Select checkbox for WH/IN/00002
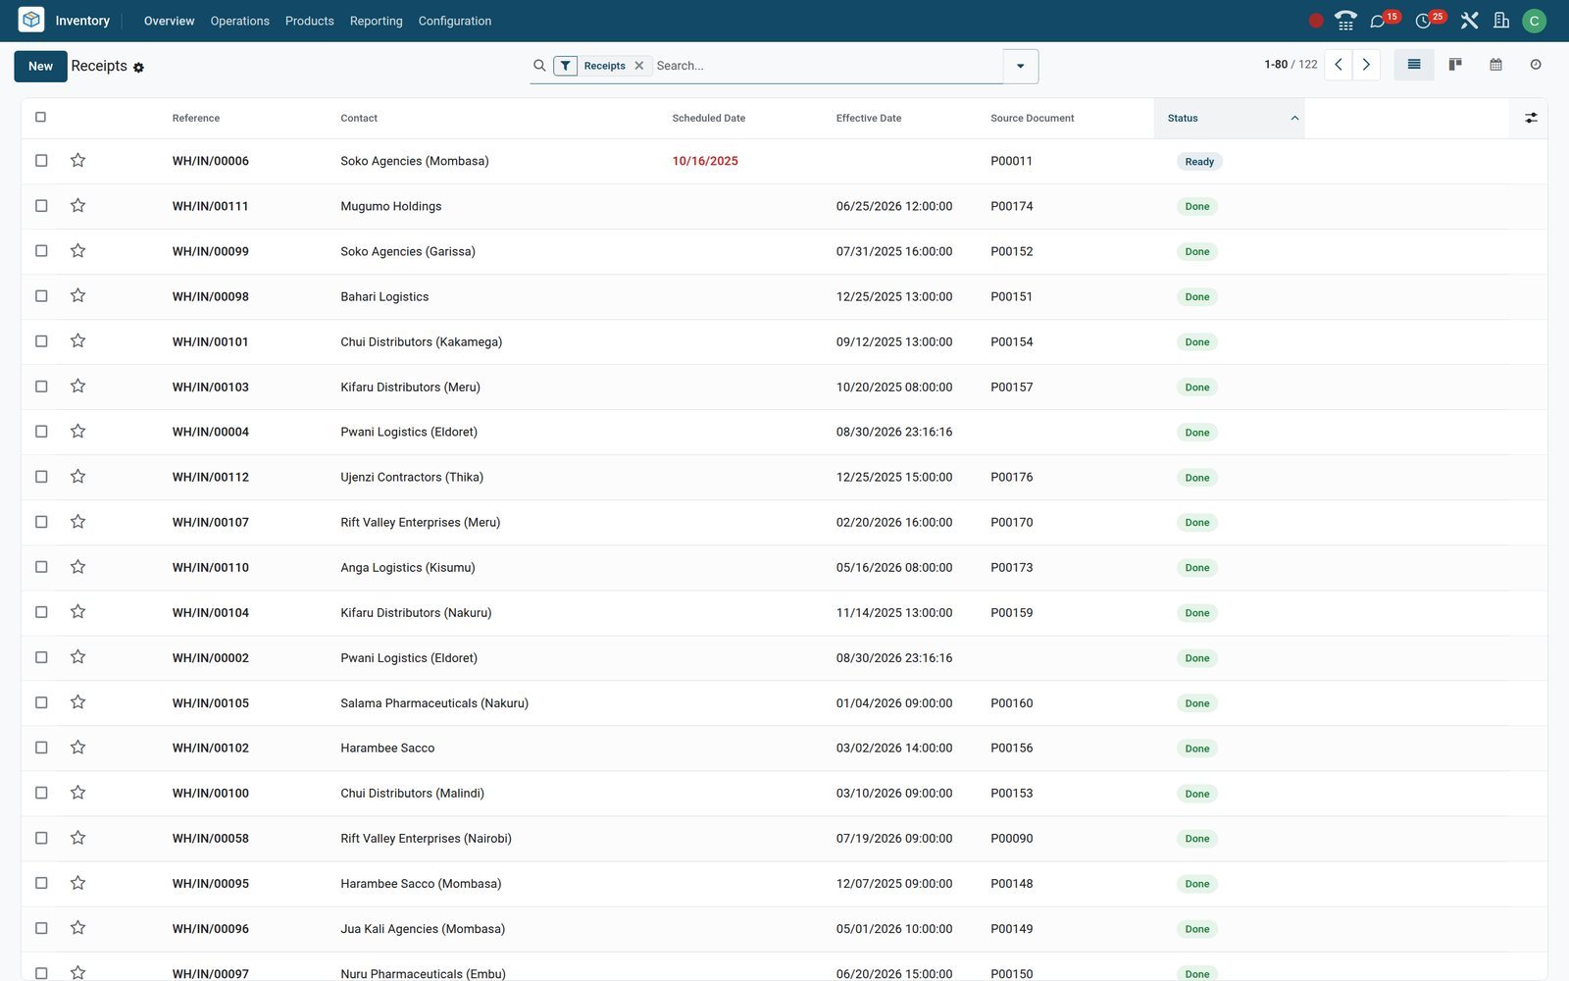The width and height of the screenshot is (1569, 981). 41,656
